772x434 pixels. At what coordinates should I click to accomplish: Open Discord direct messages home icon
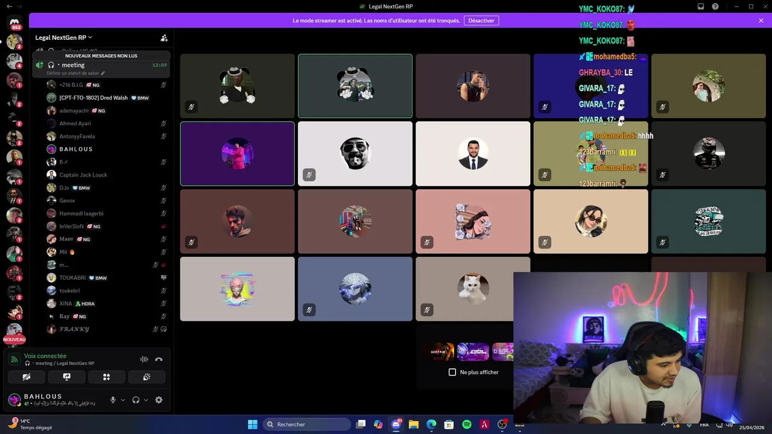click(14, 23)
